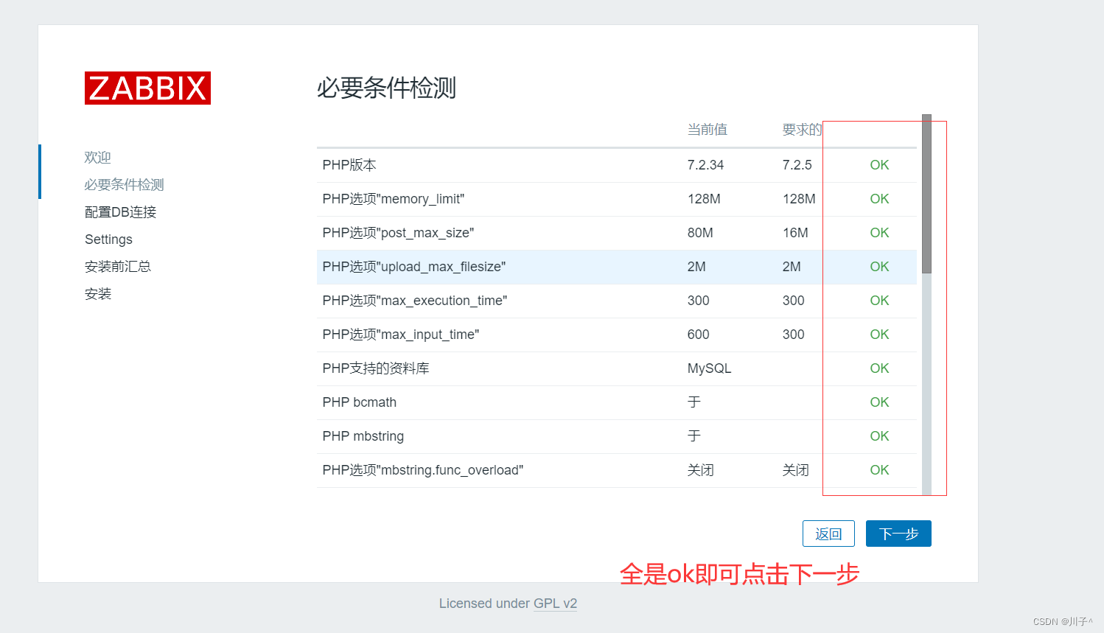
Task: Click the 当前值 column header
Action: [x=707, y=129]
